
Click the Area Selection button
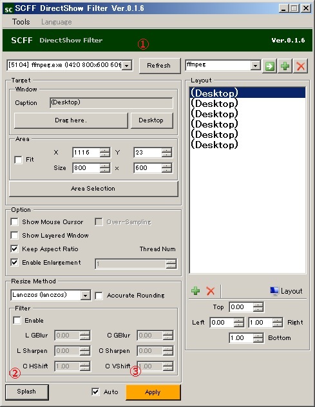coord(93,189)
